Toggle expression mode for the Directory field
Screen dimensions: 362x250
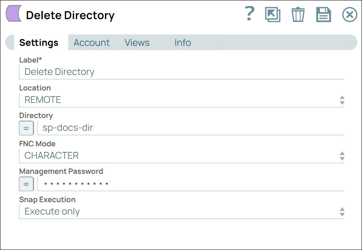coord(26,128)
